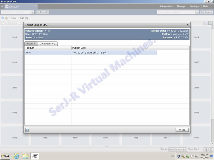Image resolution: width=214 pixels, height=160 pixels.
Task: Expand the search criteria dropdown arrow
Action: (x=197, y=12)
